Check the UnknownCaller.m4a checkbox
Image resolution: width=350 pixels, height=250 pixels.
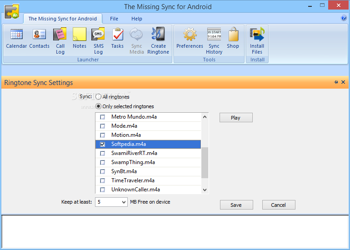click(102, 190)
